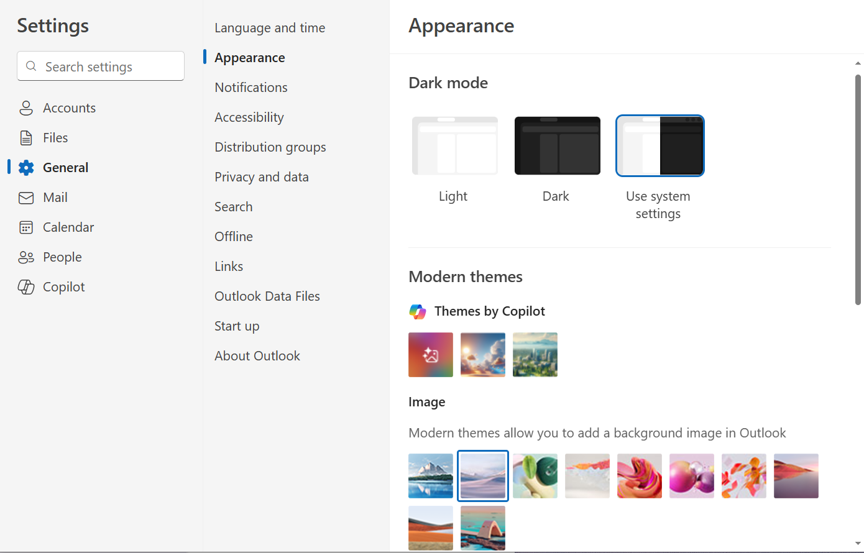Click the Copilot icon in sidebar
This screenshot has width=864, height=553.
pos(26,287)
